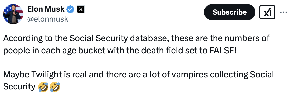Open the Elon Musk display name link
Image resolution: width=293 pixels, height=98 pixels.
[x=46, y=9]
